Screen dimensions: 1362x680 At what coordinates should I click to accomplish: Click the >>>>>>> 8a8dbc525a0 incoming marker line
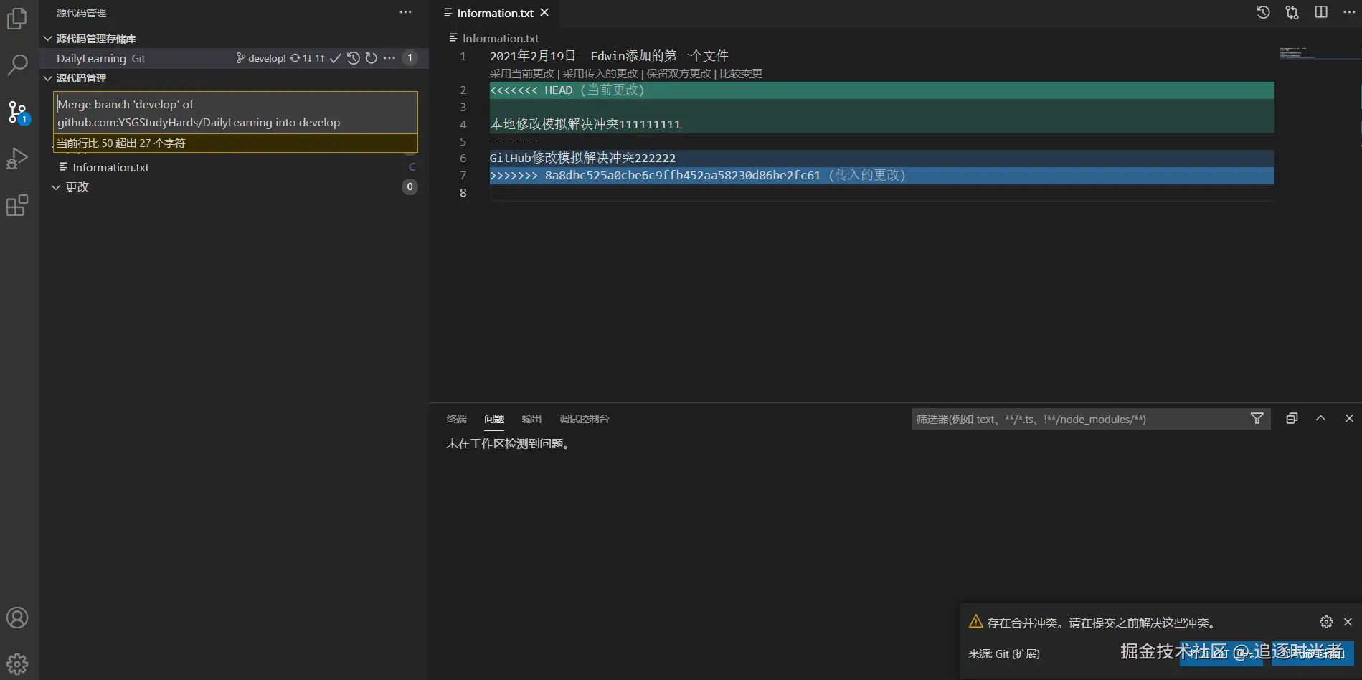click(881, 176)
